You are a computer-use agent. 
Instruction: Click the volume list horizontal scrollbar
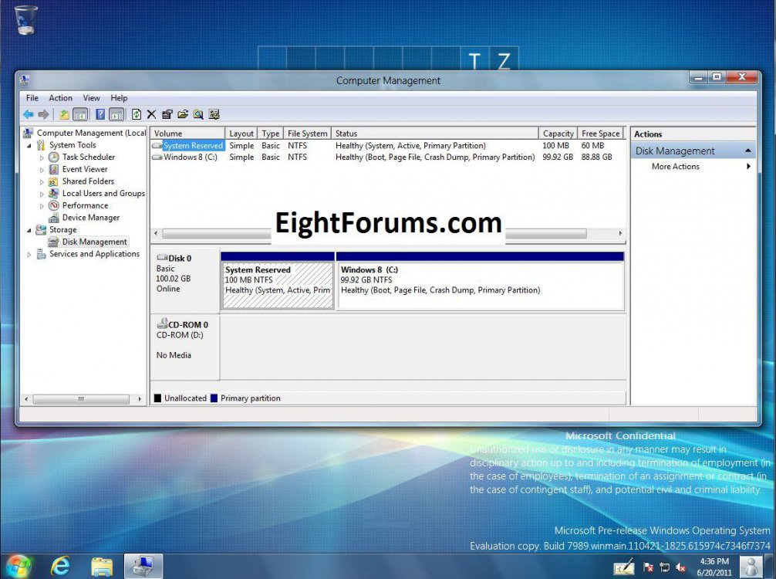click(386, 233)
